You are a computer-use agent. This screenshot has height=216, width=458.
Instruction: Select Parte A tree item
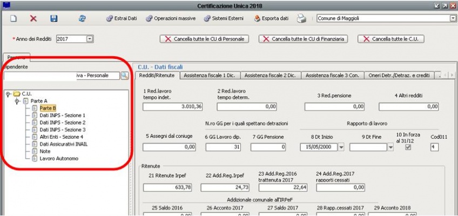point(35,101)
